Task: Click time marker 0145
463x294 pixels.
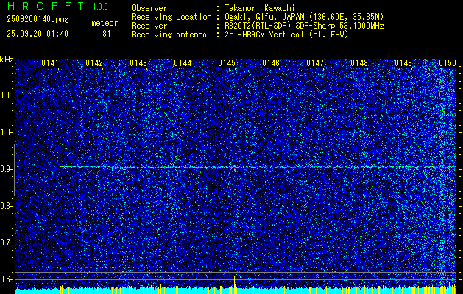Action: (x=227, y=63)
